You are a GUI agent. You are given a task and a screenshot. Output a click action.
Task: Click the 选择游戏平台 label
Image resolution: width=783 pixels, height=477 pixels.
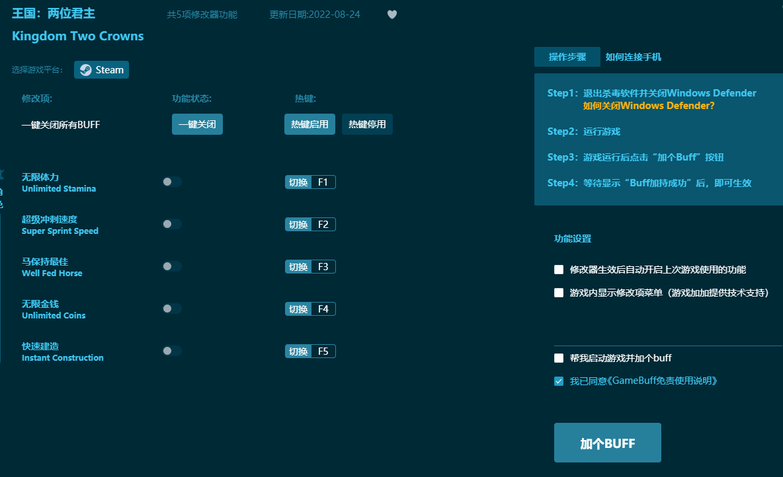pos(38,70)
